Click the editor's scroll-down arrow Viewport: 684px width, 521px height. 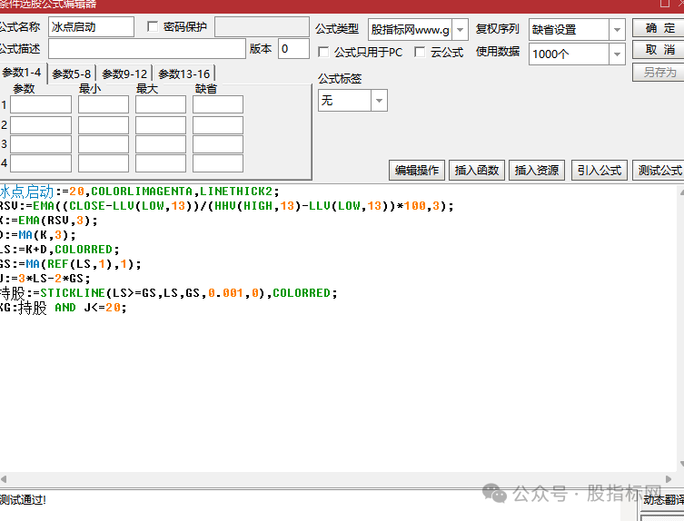click(681, 464)
